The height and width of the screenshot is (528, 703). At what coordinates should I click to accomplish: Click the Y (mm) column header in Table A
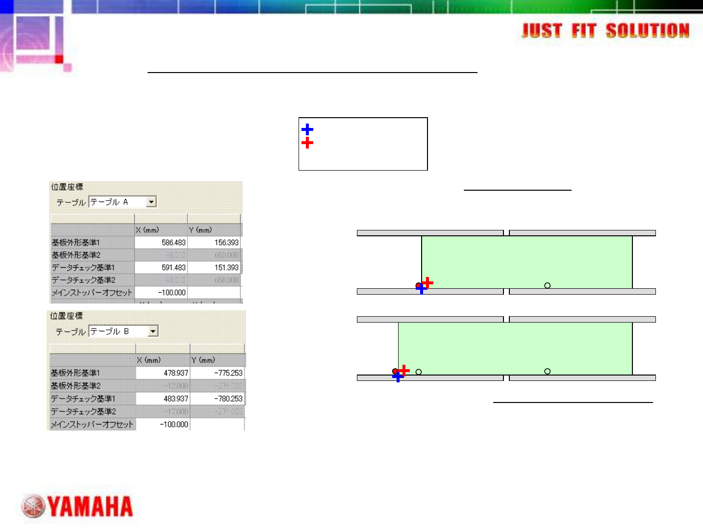click(x=214, y=230)
